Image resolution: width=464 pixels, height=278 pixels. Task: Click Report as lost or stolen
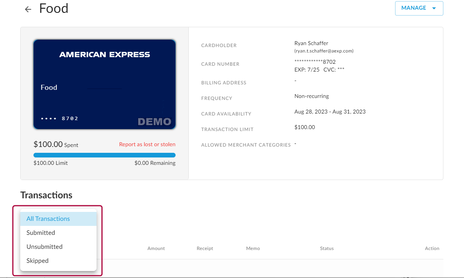click(x=147, y=144)
